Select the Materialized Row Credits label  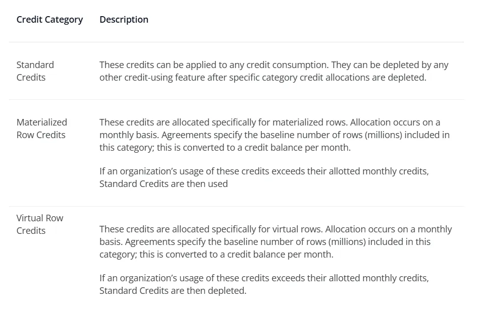pyautogui.click(x=41, y=129)
